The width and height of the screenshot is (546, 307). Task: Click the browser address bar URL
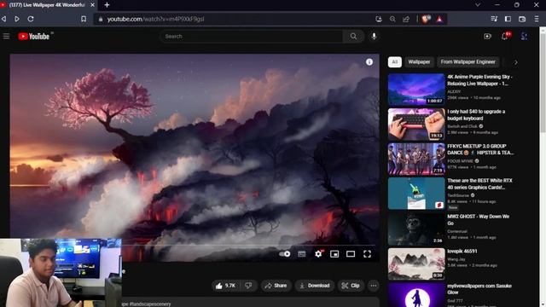[155, 19]
